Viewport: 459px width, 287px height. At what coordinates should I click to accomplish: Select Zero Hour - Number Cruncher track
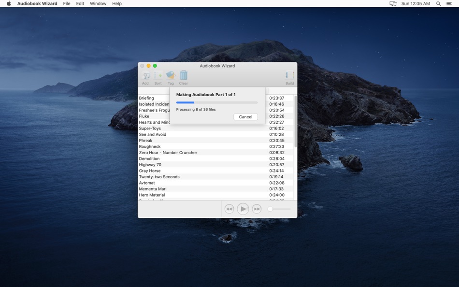pyautogui.click(x=216, y=153)
